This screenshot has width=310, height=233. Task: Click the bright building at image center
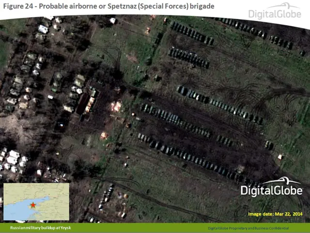116,106
